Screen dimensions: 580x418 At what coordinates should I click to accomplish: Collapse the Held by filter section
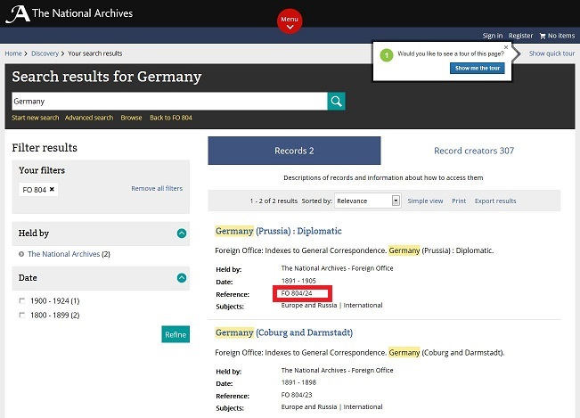(x=182, y=234)
